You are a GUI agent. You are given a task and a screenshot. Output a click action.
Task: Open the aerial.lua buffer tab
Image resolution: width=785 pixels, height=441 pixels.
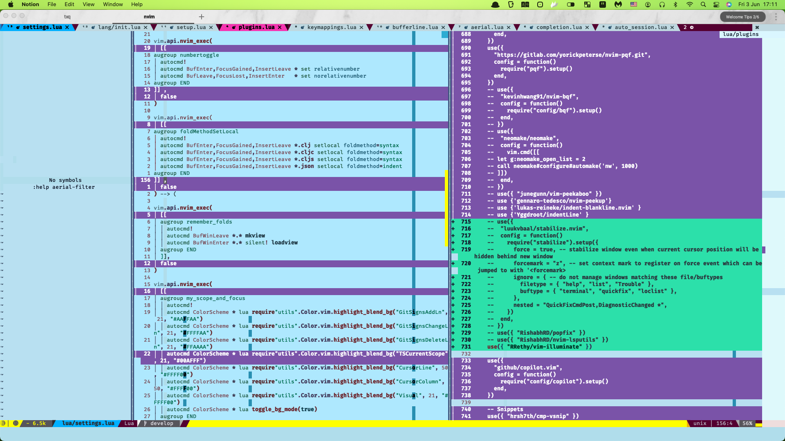pos(487,27)
